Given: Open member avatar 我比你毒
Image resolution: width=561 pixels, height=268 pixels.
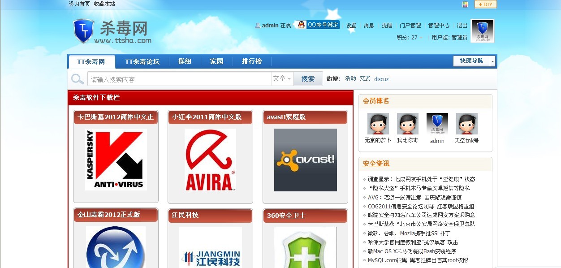Looking at the screenshot, I should point(408,124).
